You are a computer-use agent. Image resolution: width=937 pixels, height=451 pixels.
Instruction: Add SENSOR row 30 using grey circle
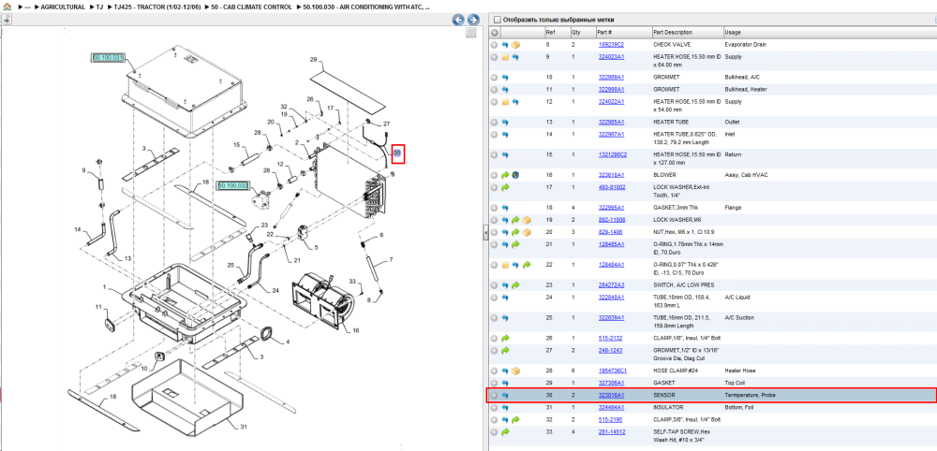click(494, 396)
